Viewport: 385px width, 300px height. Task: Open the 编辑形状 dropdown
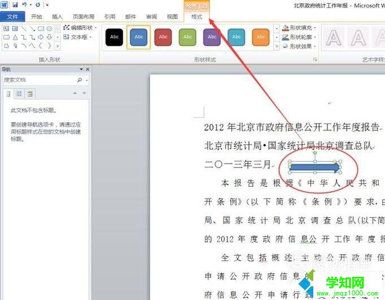(x=80, y=28)
